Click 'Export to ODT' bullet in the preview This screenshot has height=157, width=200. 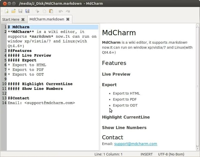coord(125,105)
